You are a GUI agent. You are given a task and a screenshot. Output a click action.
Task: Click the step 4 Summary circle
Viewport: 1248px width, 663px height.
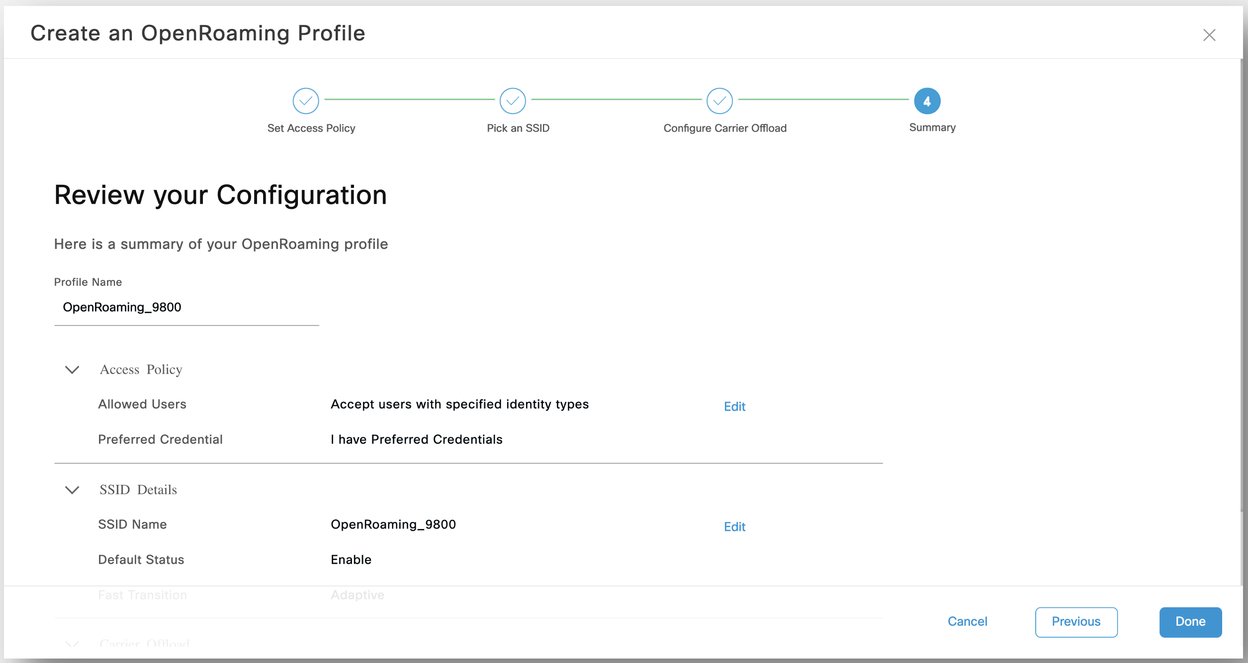927,101
